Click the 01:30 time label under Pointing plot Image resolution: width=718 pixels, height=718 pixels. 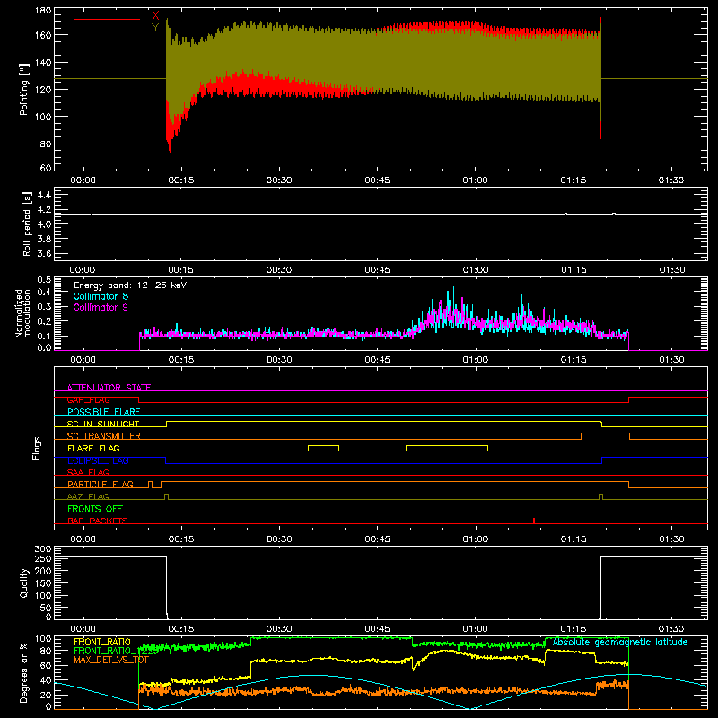coord(671,180)
